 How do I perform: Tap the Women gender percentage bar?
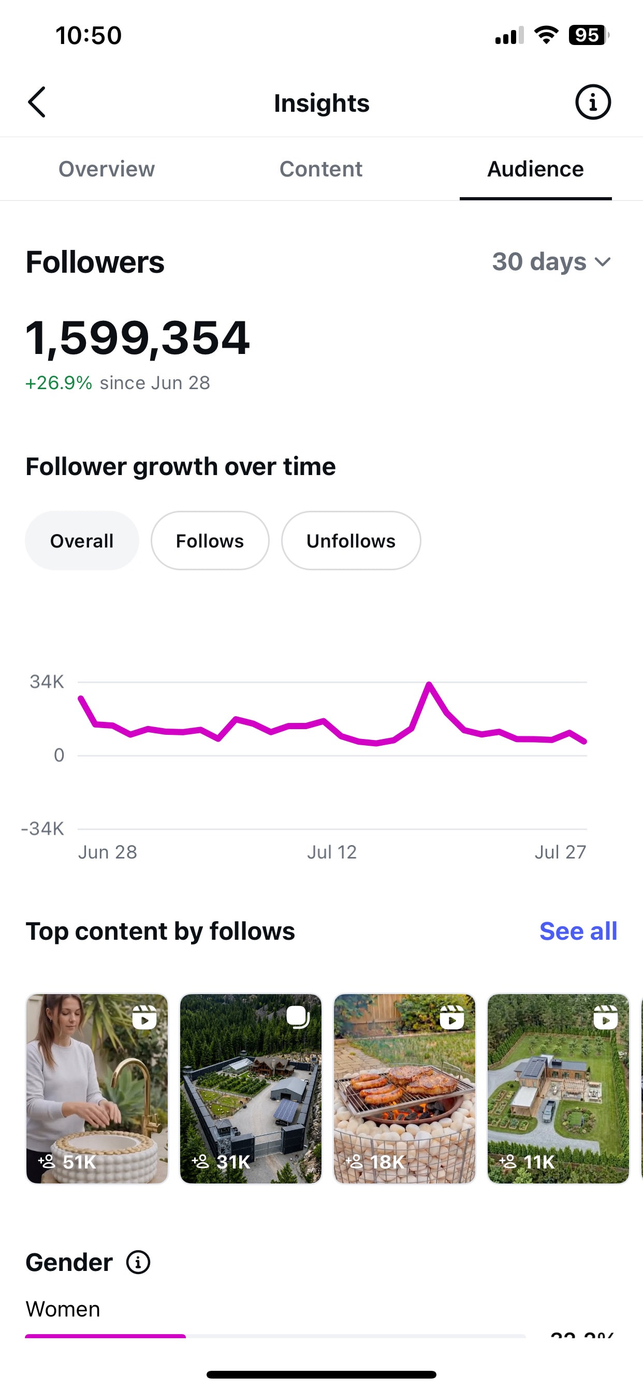[275, 1336]
